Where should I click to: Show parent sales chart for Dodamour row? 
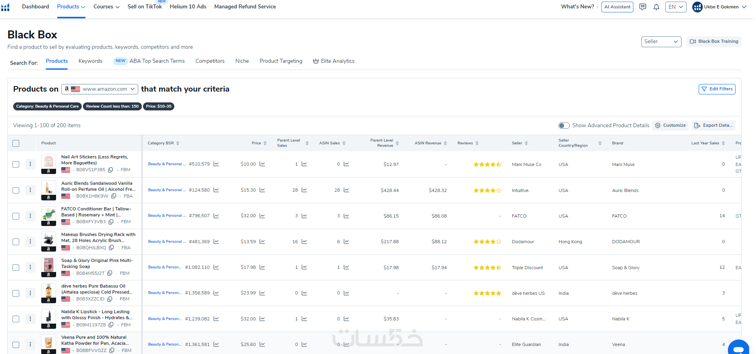(x=304, y=242)
